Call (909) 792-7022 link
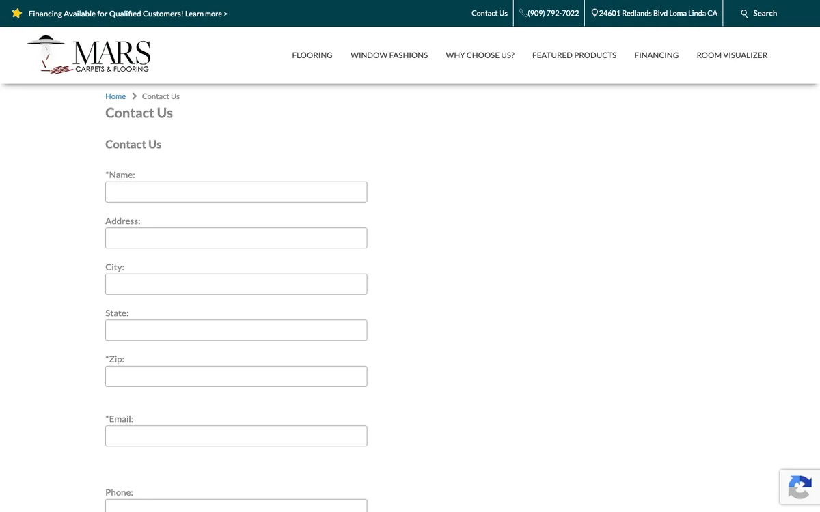Viewport: 820px width, 512px height. [x=553, y=13]
